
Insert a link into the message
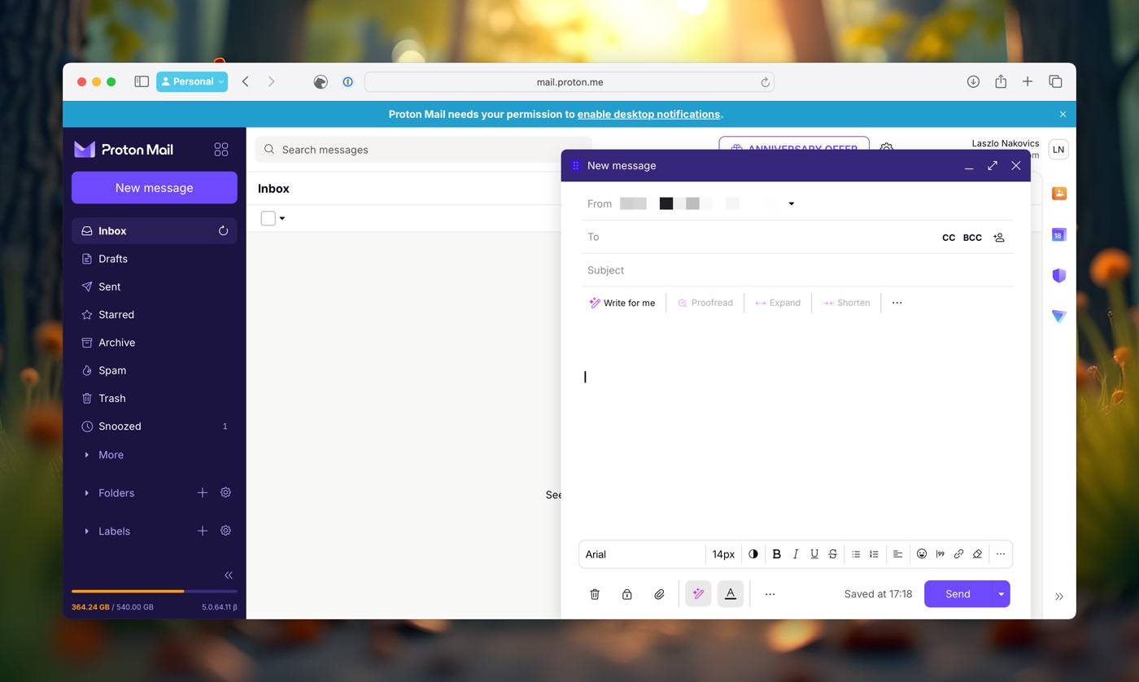tap(958, 554)
